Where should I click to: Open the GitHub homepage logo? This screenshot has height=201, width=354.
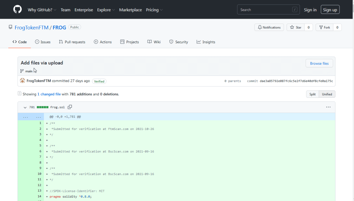(x=17, y=9)
